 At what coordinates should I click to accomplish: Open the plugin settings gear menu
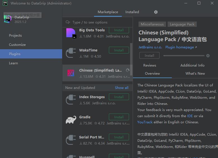tap(156, 12)
